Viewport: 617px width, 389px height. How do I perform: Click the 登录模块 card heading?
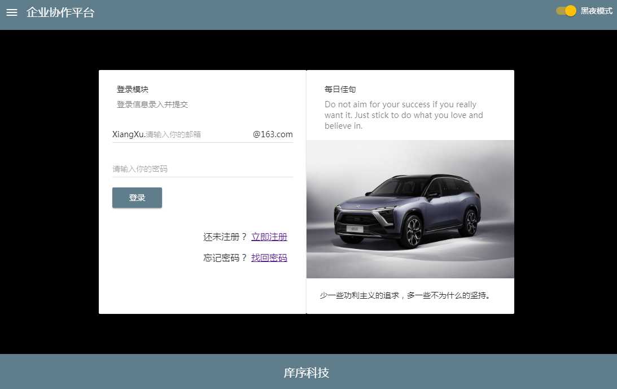pyautogui.click(x=133, y=89)
